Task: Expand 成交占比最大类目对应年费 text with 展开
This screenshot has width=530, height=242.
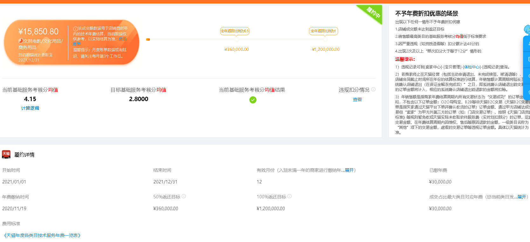Action: tap(522, 197)
